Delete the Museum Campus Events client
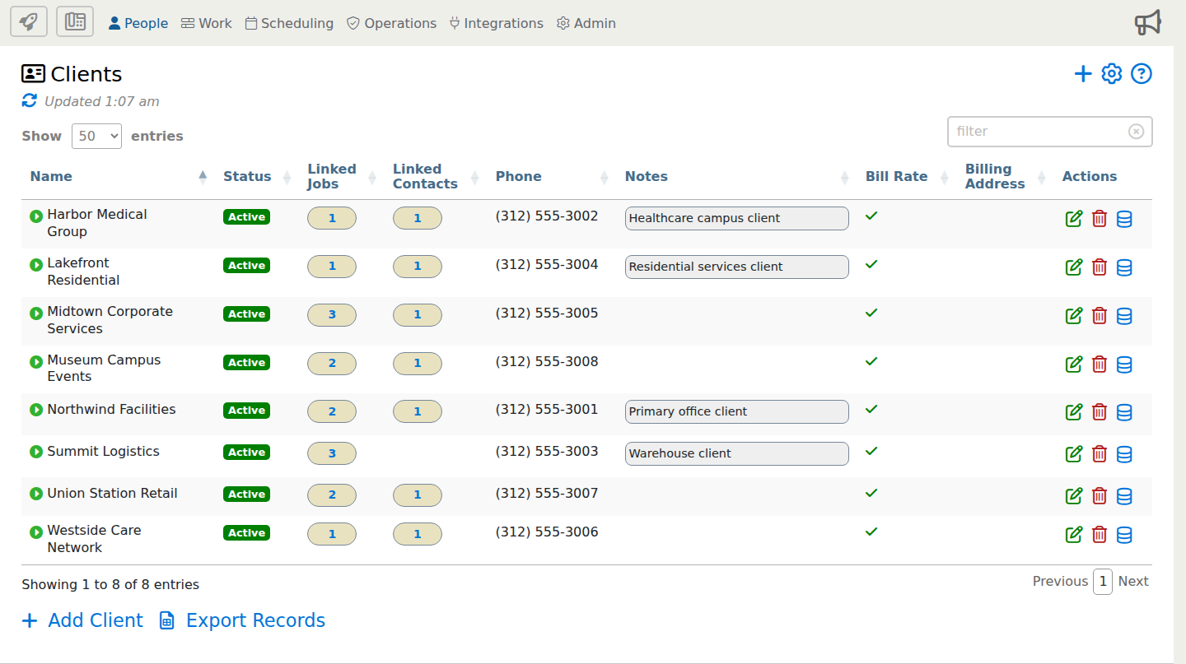1186x664 pixels. click(x=1100, y=365)
